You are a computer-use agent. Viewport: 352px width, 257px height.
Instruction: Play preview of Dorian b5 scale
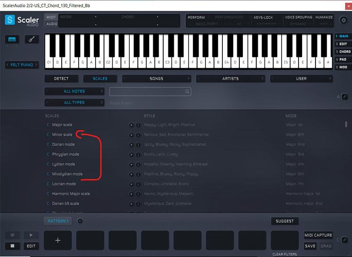coord(131,204)
